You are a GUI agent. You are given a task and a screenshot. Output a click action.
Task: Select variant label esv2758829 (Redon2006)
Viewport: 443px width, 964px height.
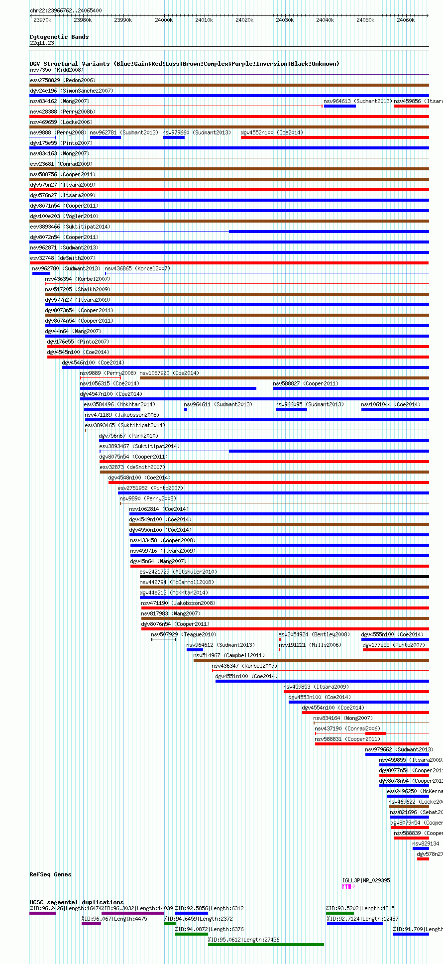tap(63, 80)
